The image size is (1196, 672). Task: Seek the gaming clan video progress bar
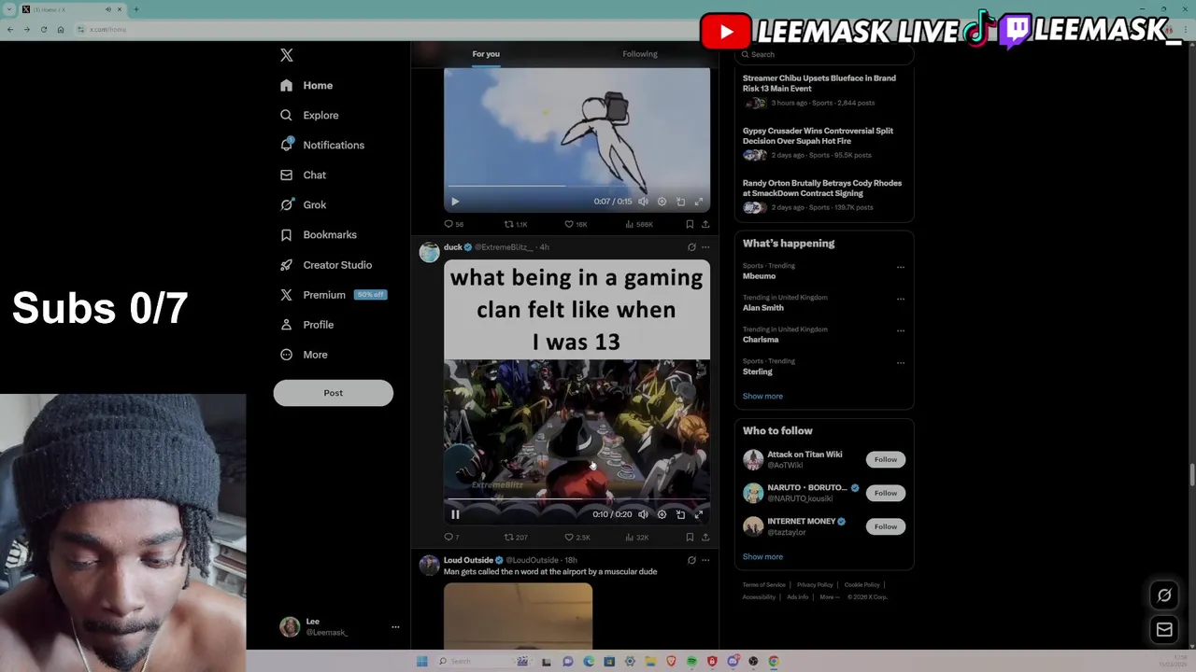(x=577, y=500)
